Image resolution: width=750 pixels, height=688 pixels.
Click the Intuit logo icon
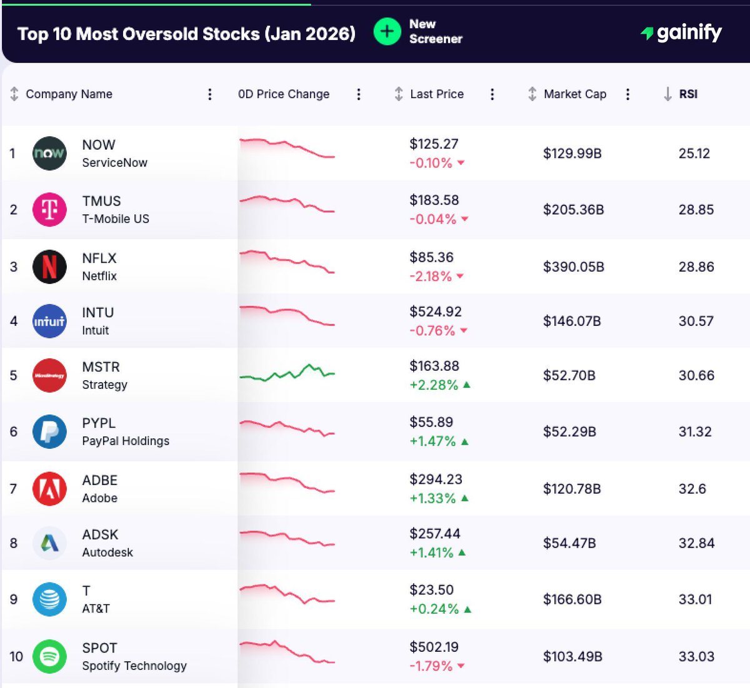coord(49,321)
